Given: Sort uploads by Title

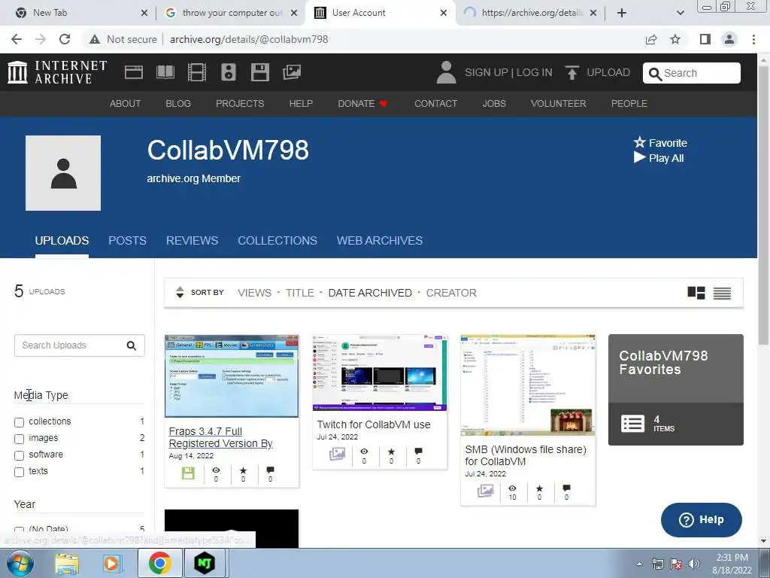Looking at the screenshot, I should [x=299, y=293].
